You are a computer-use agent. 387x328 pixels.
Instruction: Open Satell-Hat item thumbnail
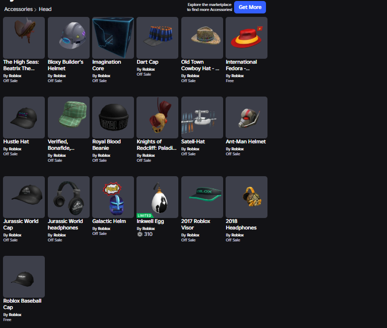202,117
